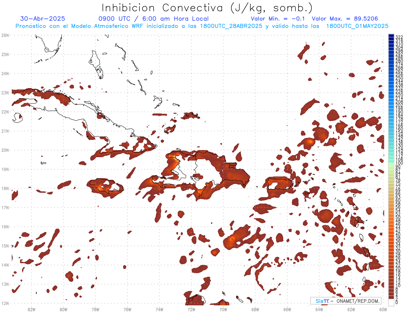
Task: Select latitude label 24N
Action: pos(5,73)
